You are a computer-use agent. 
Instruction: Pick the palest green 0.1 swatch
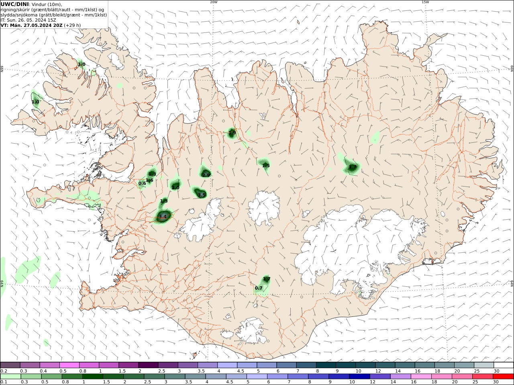click(x=10, y=376)
